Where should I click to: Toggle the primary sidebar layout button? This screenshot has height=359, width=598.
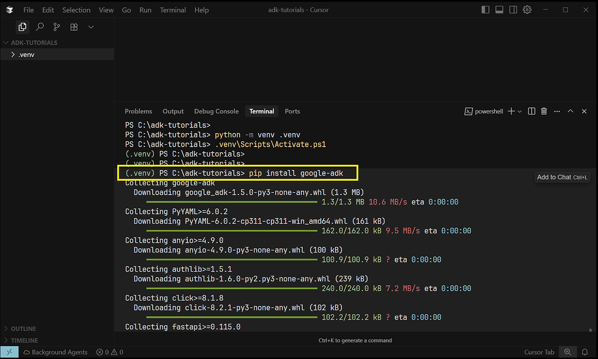click(x=485, y=10)
